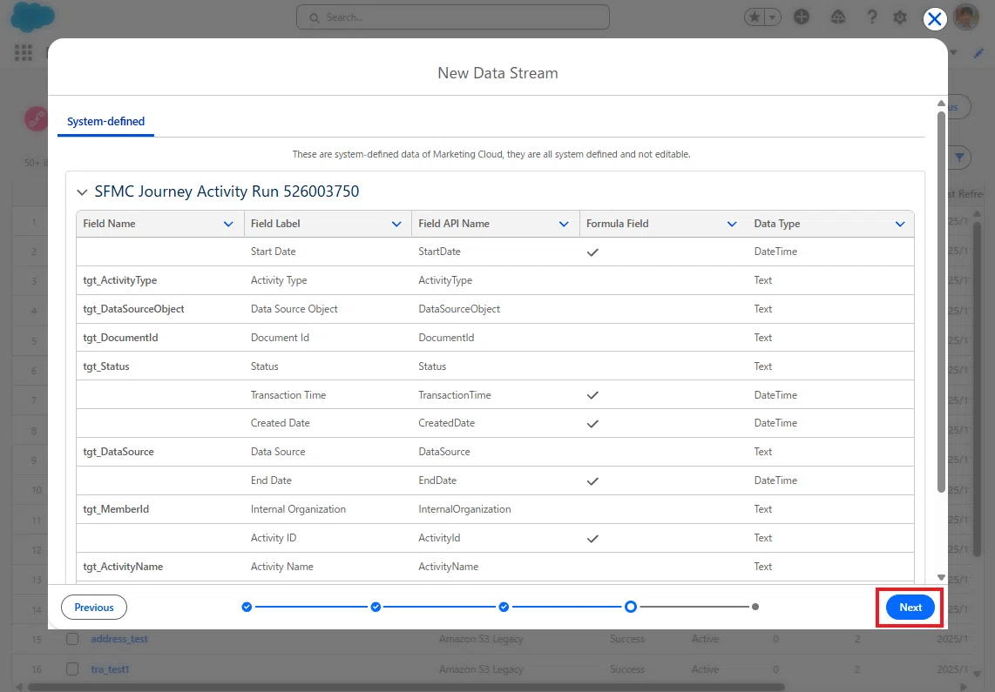Click the dialog scrollbar down arrow

click(x=941, y=577)
